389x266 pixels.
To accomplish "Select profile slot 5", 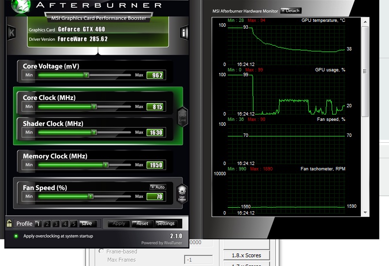I will click(x=73, y=224).
